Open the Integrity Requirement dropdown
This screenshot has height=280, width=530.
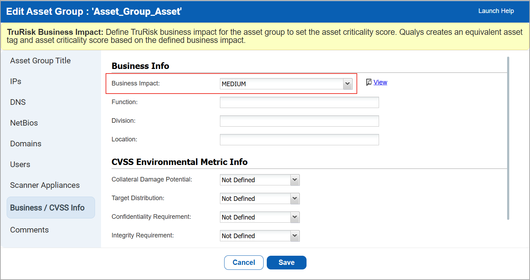click(x=294, y=236)
